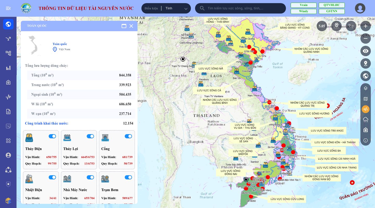This screenshot has width=375, height=208.
Task: Click the single location pin map tool
Action: [336, 26]
